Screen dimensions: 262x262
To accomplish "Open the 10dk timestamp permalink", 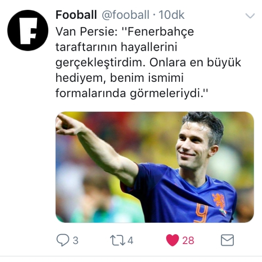I will 172,15.
